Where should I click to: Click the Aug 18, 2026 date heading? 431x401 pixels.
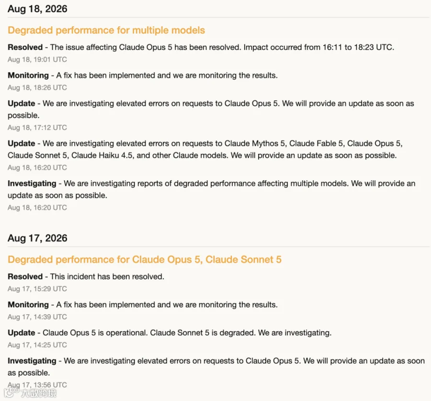[37, 9]
